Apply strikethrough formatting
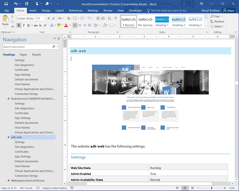This screenshot has height=191, width=239. tap(35, 25)
